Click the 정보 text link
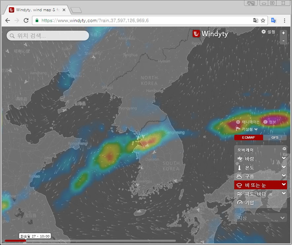 (272, 122)
